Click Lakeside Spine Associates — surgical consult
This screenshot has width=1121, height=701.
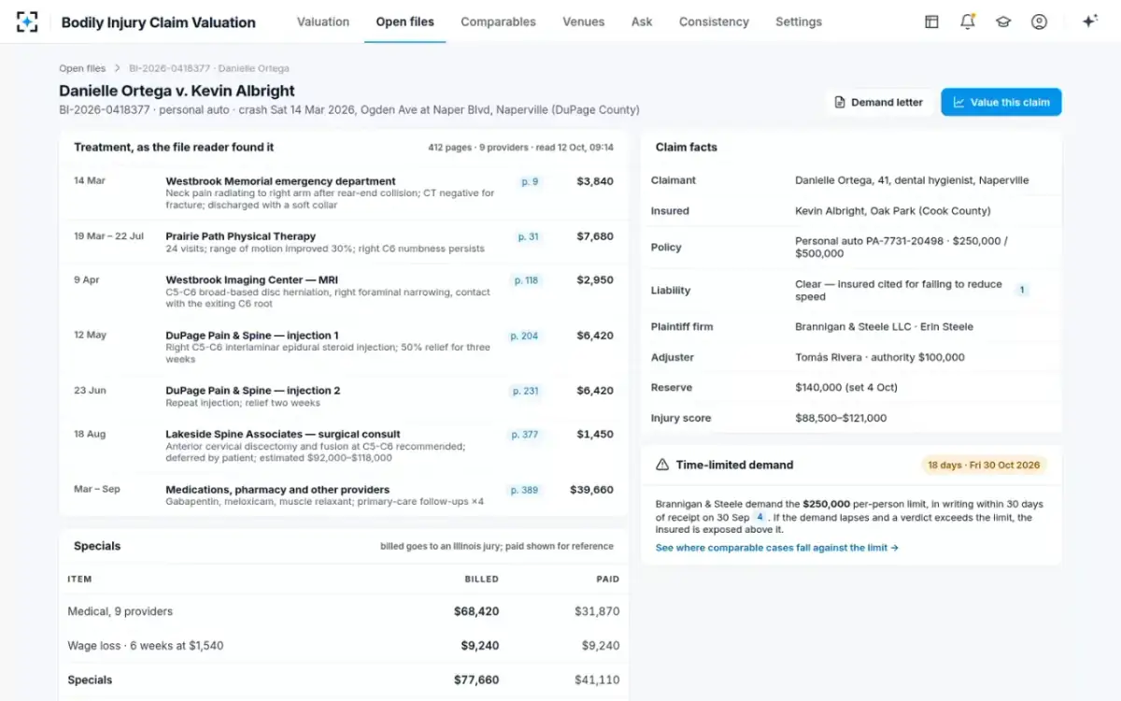(x=344, y=446)
